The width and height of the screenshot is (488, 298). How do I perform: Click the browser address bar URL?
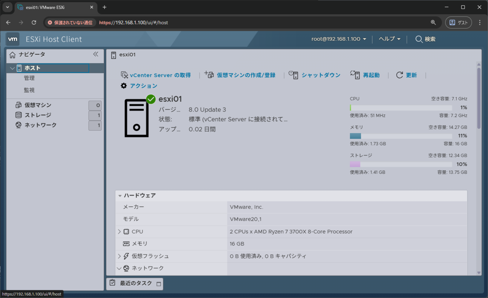(x=133, y=22)
